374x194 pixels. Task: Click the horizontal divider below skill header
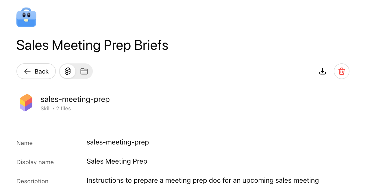[x=183, y=126]
